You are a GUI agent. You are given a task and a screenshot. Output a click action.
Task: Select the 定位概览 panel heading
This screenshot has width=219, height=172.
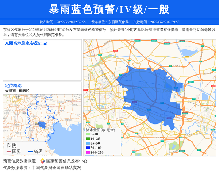point(13,85)
